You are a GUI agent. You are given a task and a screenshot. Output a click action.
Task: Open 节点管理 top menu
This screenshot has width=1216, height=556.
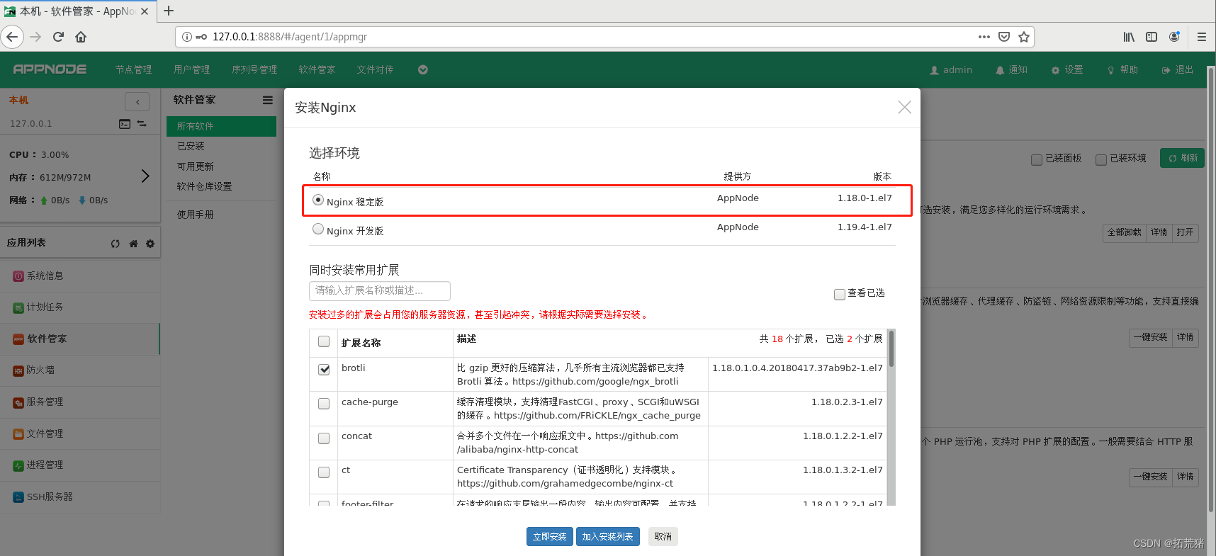click(134, 69)
